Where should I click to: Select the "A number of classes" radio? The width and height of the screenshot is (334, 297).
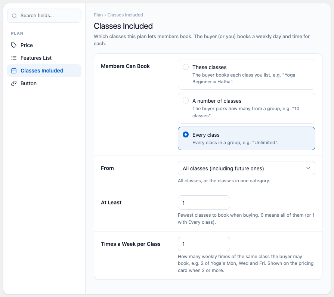coord(186,100)
